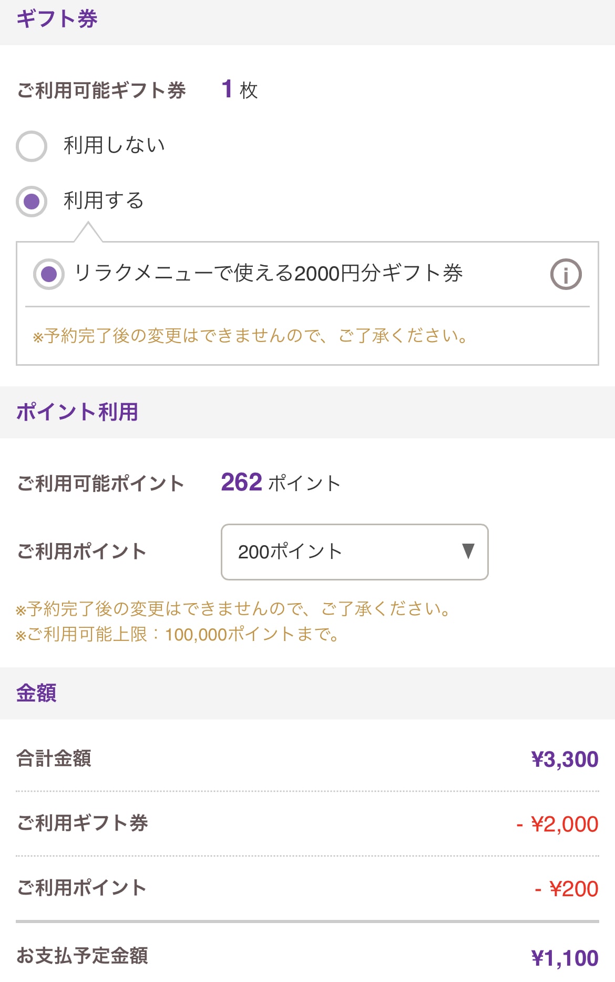Click the - ¥200 points discount
The width and height of the screenshot is (615, 982).
pyautogui.click(x=566, y=889)
